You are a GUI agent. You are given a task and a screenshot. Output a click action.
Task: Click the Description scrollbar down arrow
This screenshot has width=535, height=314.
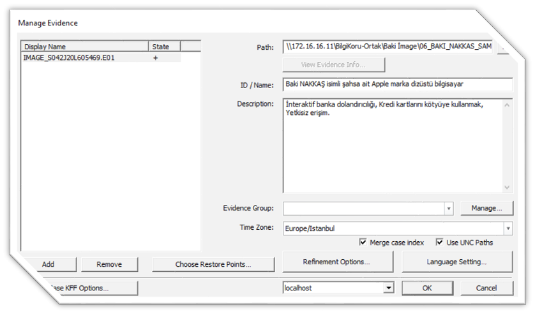click(x=507, y=188)
